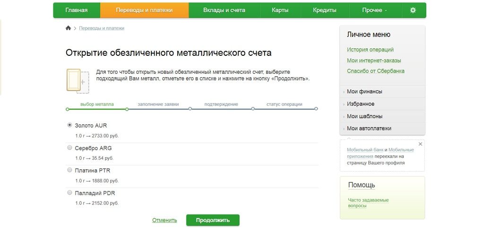The width and height of the screenshot is (484, 229).
Task: Open История операций link
Action: (370, 50)
